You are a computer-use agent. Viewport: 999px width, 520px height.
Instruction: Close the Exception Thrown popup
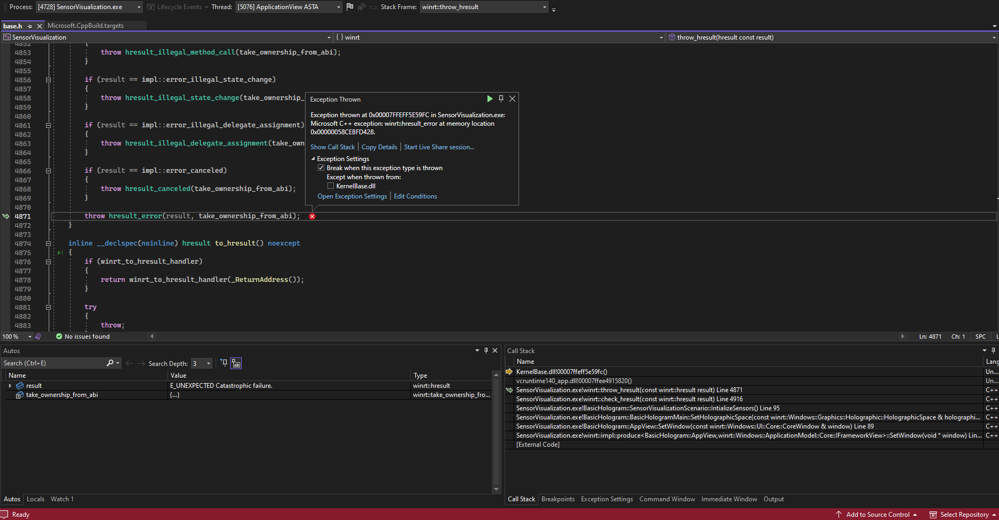[513, 99]
